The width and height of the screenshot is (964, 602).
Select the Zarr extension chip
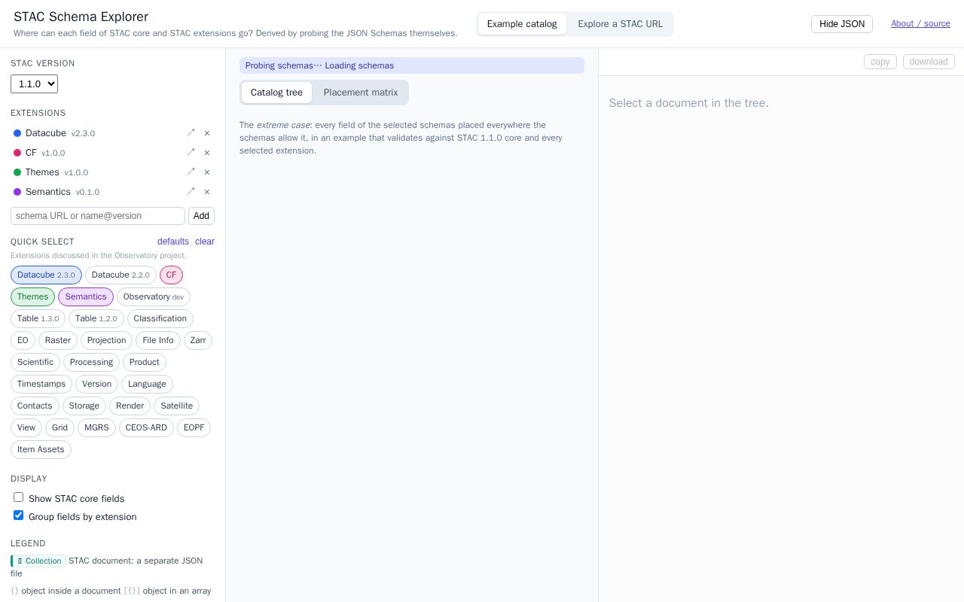pyautogui.click(x=198, y=340)
